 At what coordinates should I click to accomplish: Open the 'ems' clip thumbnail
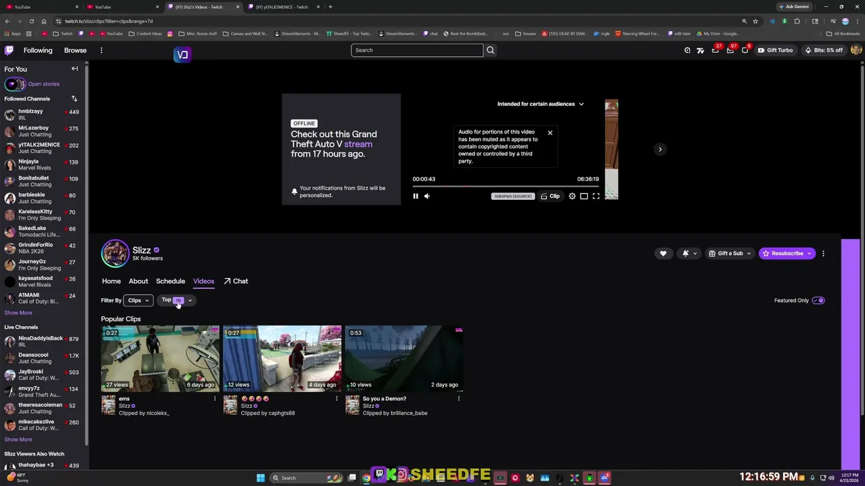tap(160, 358)
